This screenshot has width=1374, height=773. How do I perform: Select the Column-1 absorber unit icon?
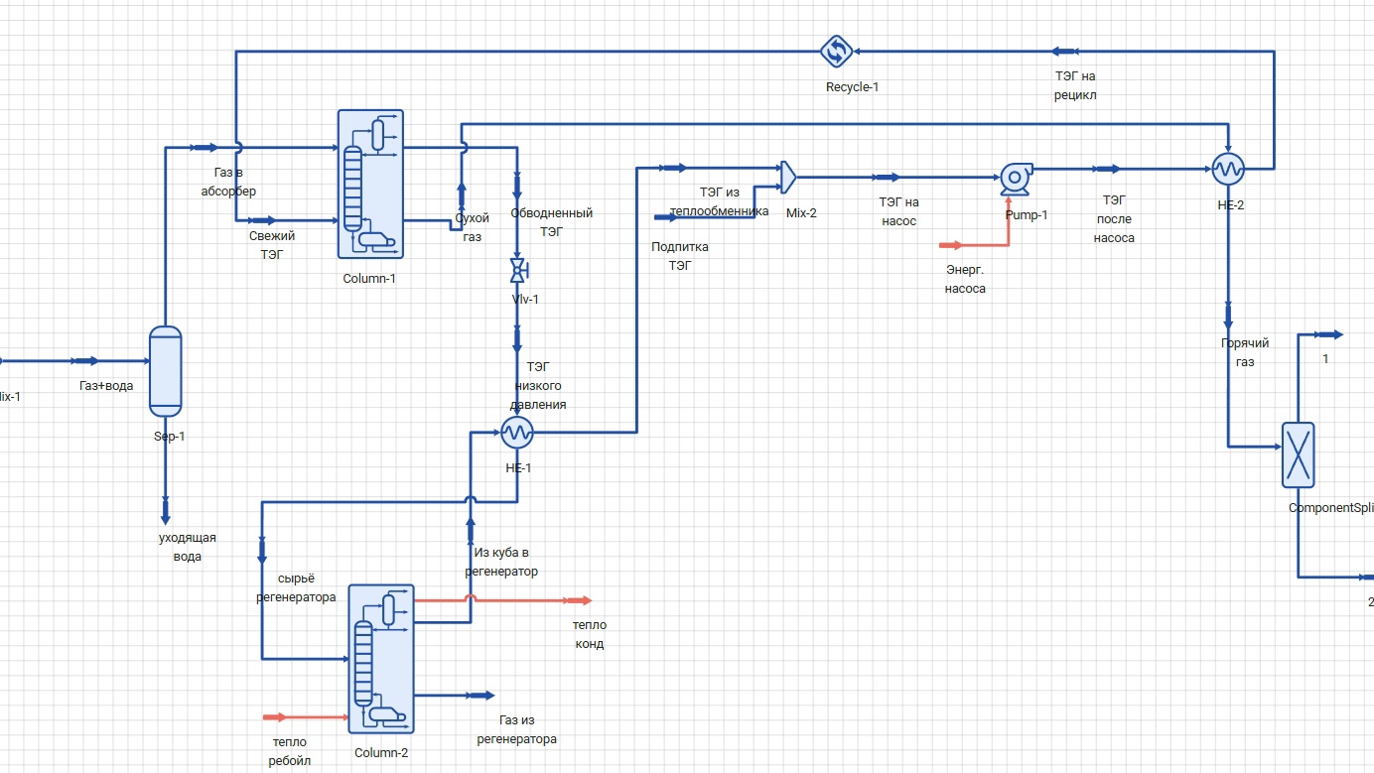tap(370, 185)
